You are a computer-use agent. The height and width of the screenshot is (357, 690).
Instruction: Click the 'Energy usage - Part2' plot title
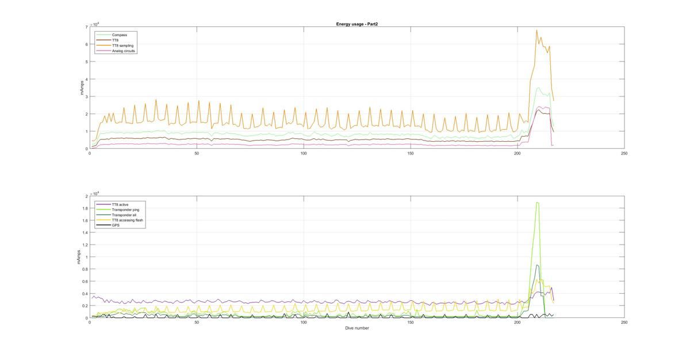[356, 24]
